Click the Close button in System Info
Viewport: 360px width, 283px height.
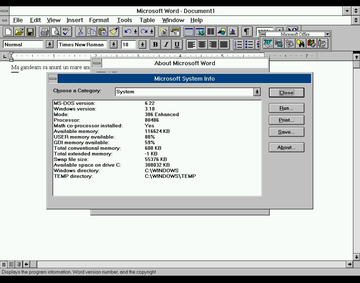(x=286, y=93)
